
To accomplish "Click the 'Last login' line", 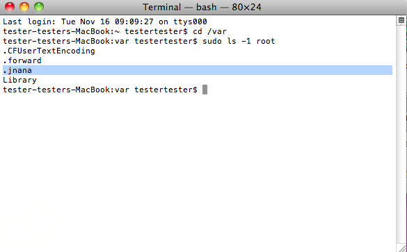I will (x=105, y=22).
